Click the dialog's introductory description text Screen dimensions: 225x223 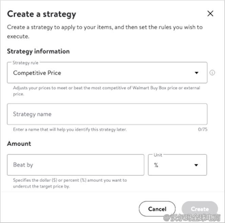[x=105, y=31]
